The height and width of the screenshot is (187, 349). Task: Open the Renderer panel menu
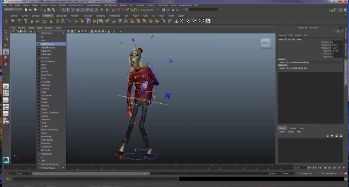48,28
